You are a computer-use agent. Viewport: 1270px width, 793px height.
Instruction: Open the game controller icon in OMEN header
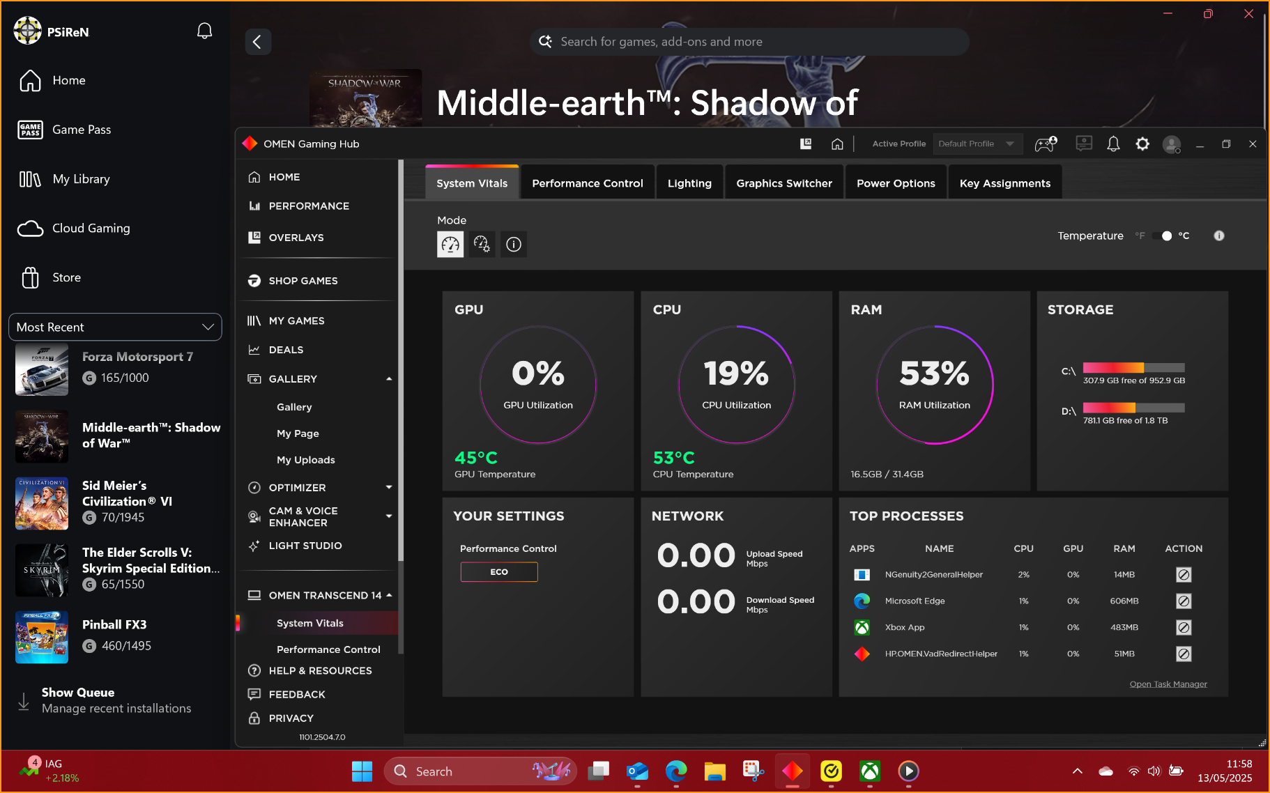point(1046,144)
